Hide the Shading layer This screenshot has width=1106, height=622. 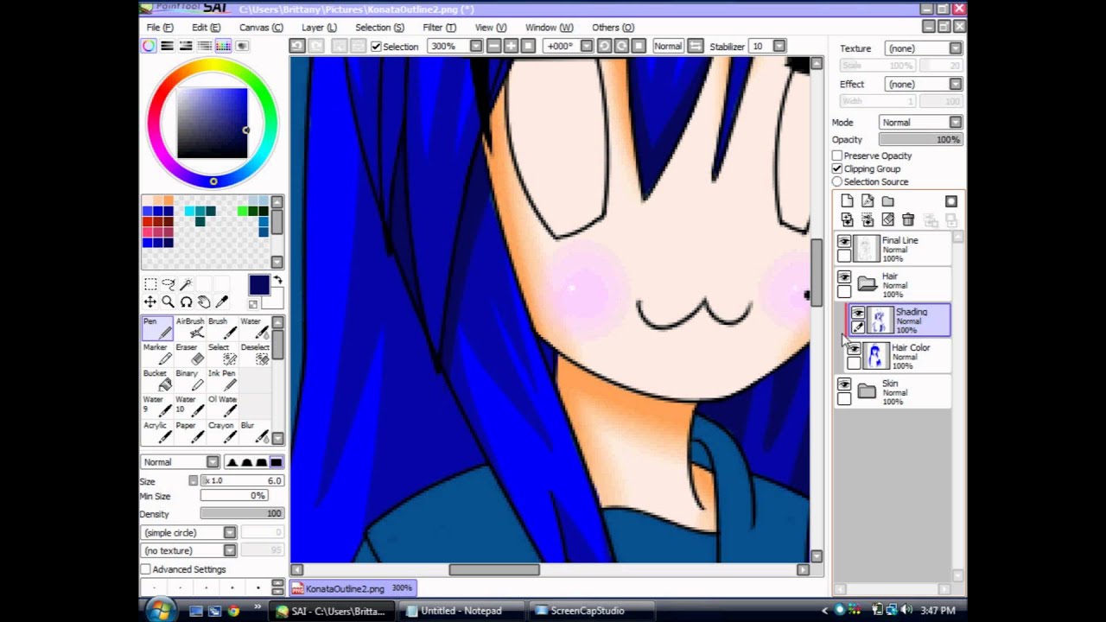tap(858, 313)
